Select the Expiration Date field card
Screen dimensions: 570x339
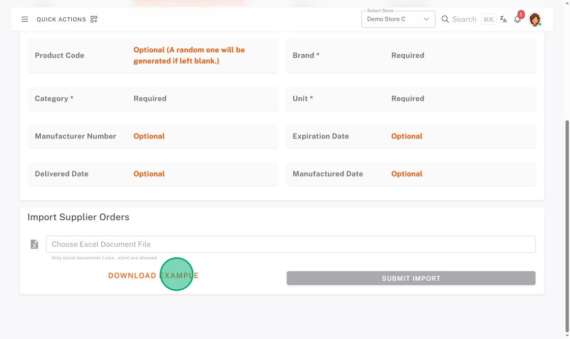point(411,136)
